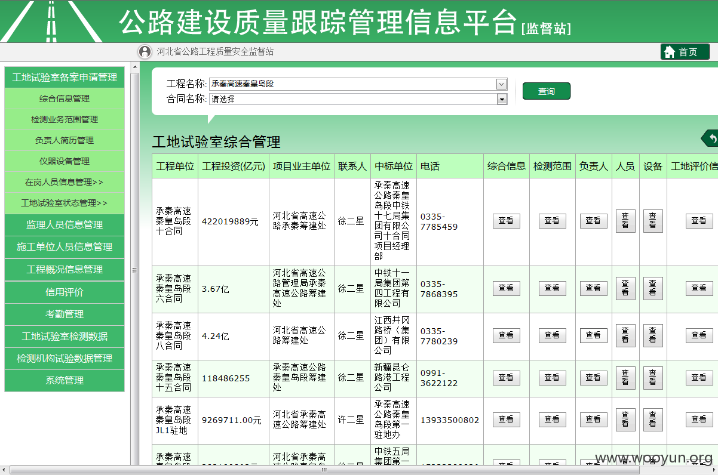View 检测范围 for JL1驻地 row
Screen dimensions: 718x475
click(552, 420)
